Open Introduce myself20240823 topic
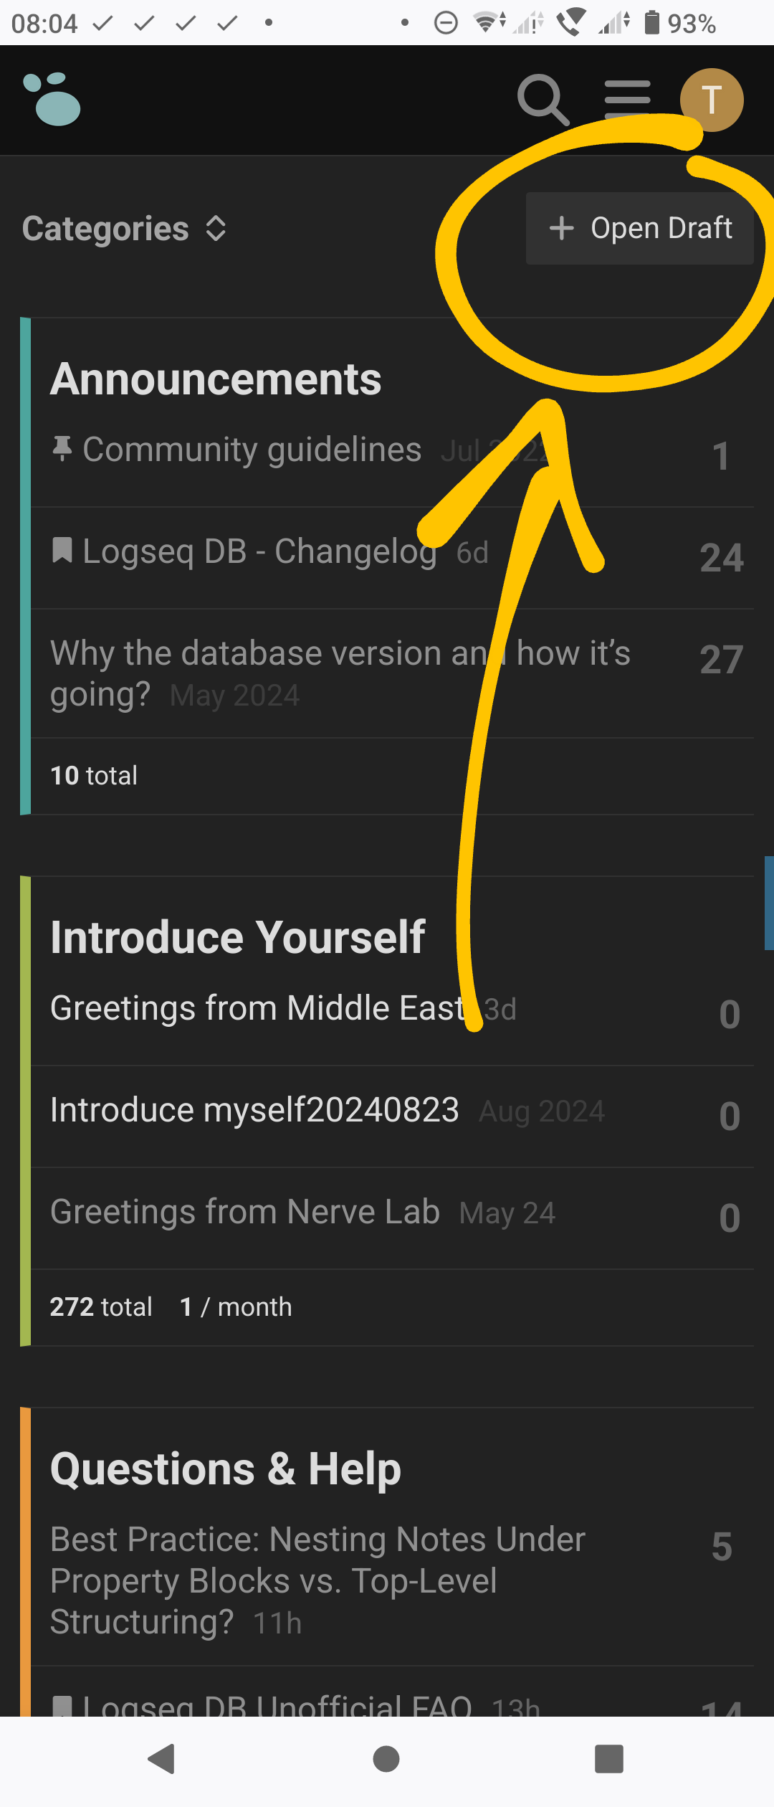 (254, 1109)
